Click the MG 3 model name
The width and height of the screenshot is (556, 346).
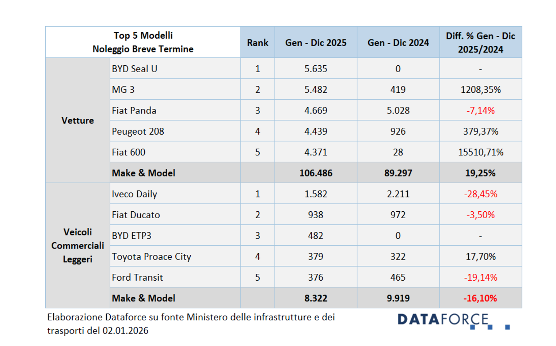123,90
